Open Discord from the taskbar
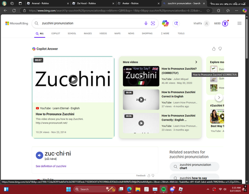The height and width of the screenshot is (194, 249). 172,189
